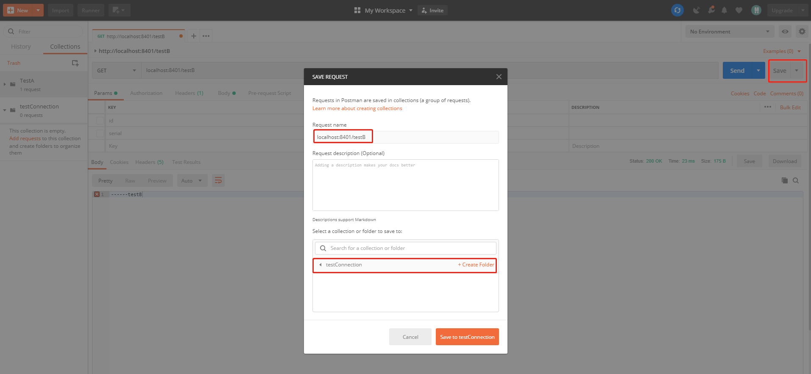The width and height of the screenshot is (811, 374).
Task: Switch to the Params tab
Action: click(106, 93)
